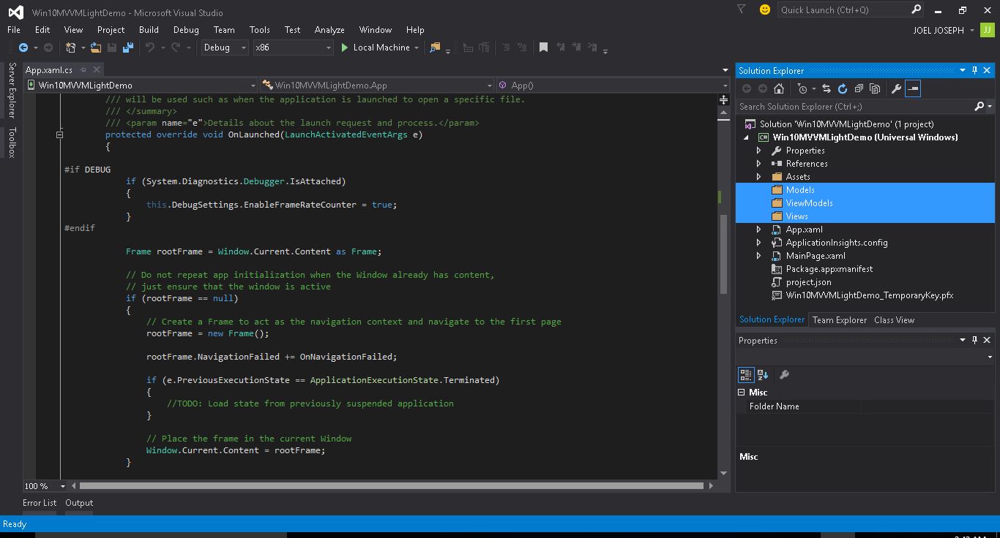The height and width of the screenshot is (538, 1000).
Task: Open the Analyze menu
Action: coord(329,30)
